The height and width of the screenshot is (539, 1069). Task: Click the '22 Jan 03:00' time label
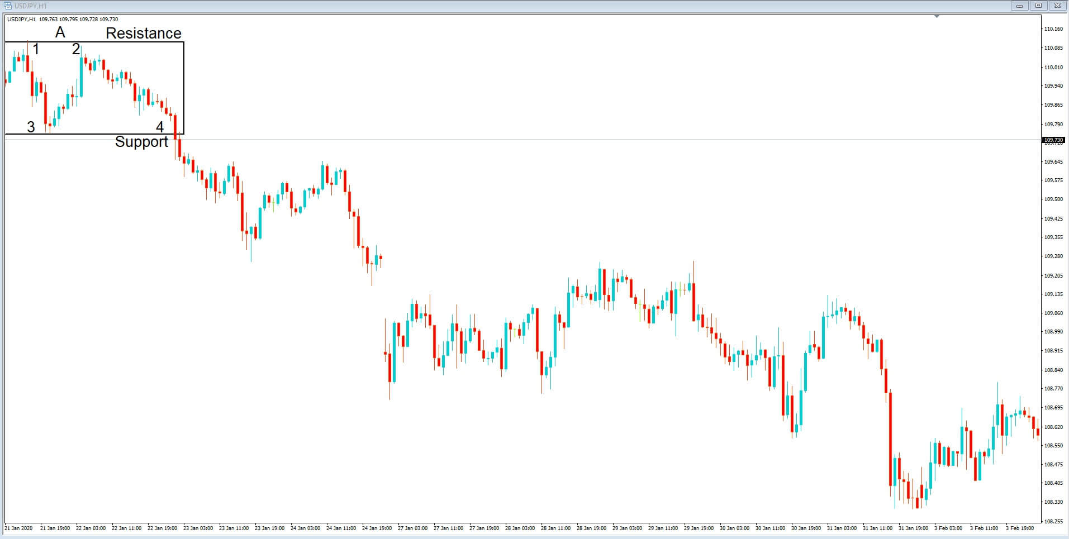91,528
